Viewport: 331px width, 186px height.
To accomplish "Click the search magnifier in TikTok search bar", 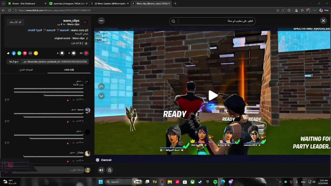I will (173, 21).
